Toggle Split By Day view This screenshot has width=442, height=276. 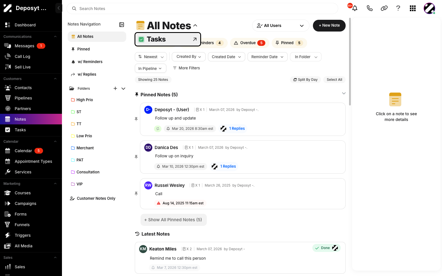click(x=305, y=80)
